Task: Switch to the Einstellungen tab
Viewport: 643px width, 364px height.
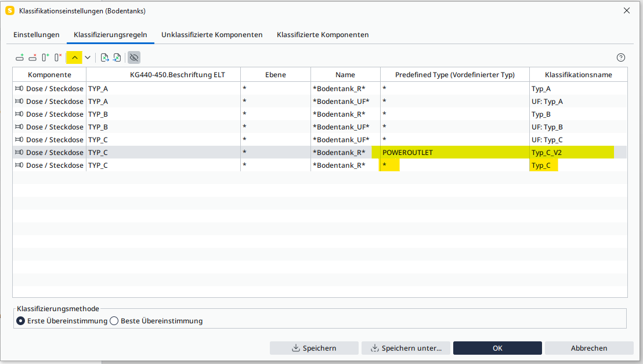Action: 37,35
